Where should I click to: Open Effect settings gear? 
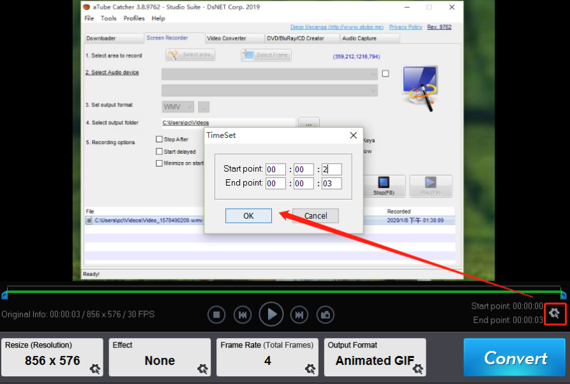[x=203, y=369]
